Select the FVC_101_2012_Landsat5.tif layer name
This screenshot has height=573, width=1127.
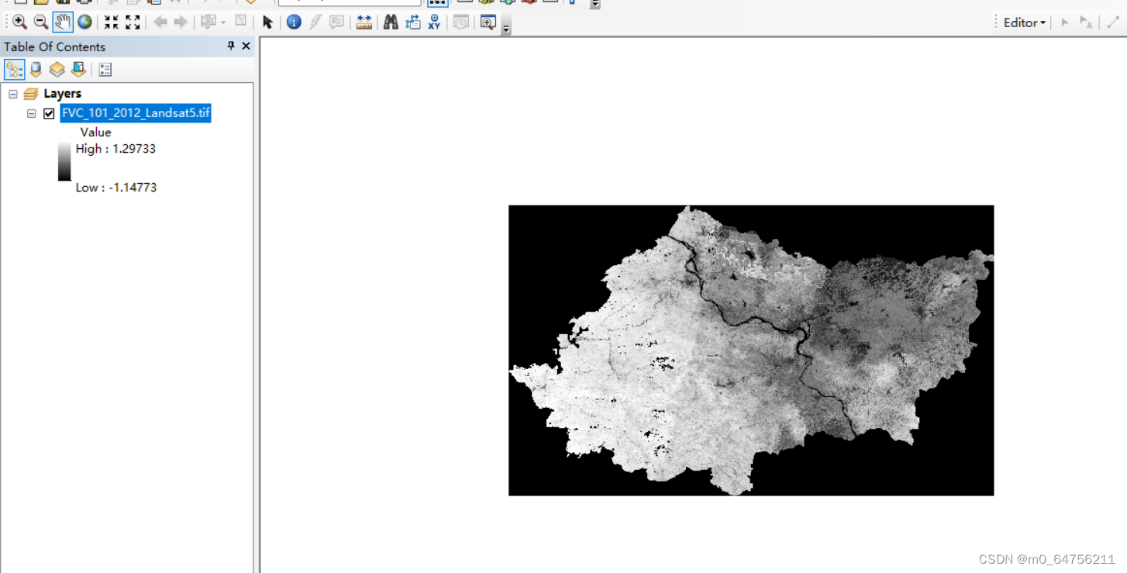tap(136, 112)
